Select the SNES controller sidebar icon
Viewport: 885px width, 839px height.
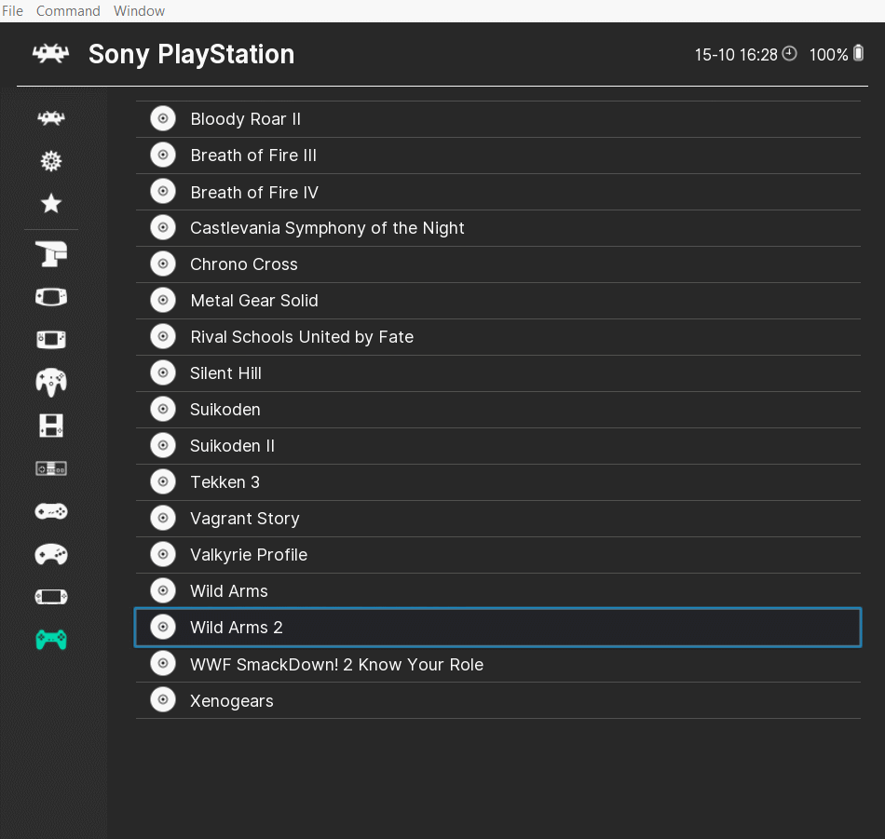tap(50, 510)
